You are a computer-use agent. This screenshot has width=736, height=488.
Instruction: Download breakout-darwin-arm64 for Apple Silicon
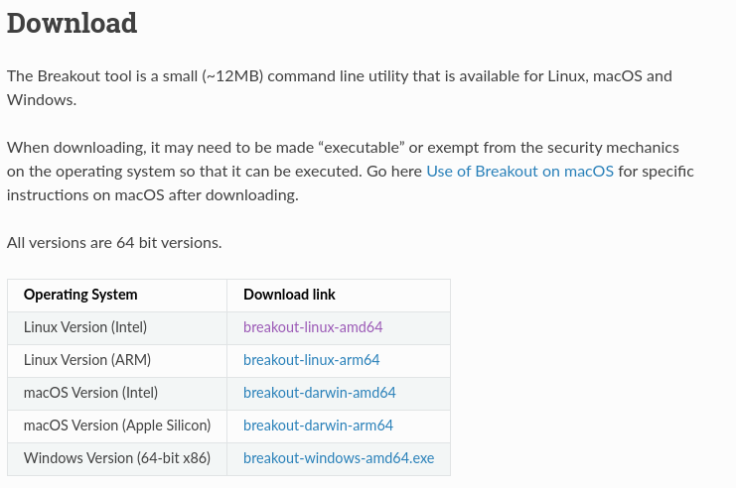[x=318, y=426]
